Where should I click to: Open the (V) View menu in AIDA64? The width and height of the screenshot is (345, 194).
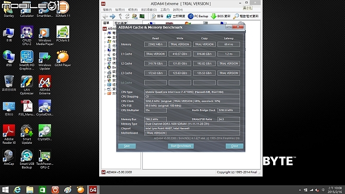(120, 10)
